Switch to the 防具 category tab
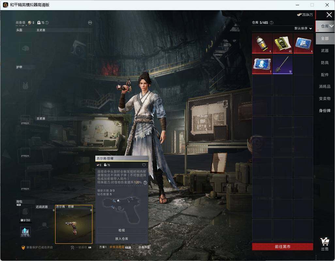 [325, 63]
